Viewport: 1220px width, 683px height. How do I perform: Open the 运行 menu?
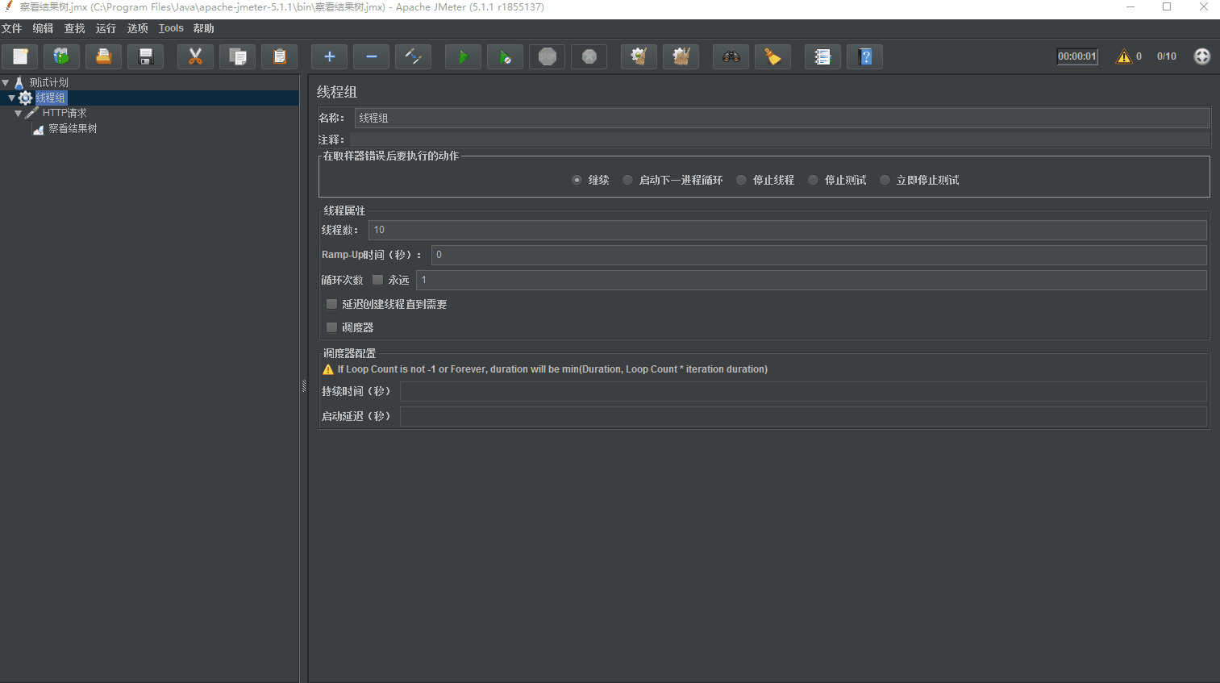106,28
